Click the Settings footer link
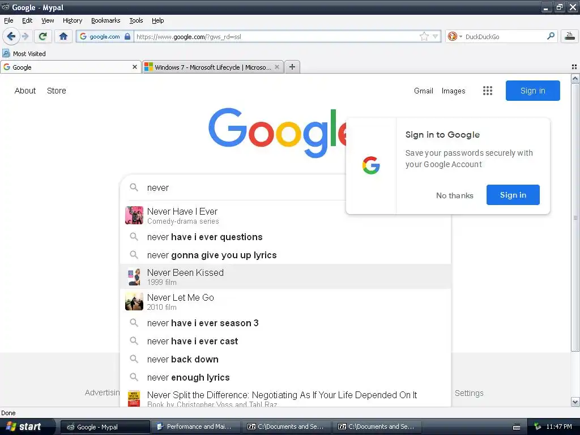The height and width of the screenshot is (435, 580). tap(469, 393)
